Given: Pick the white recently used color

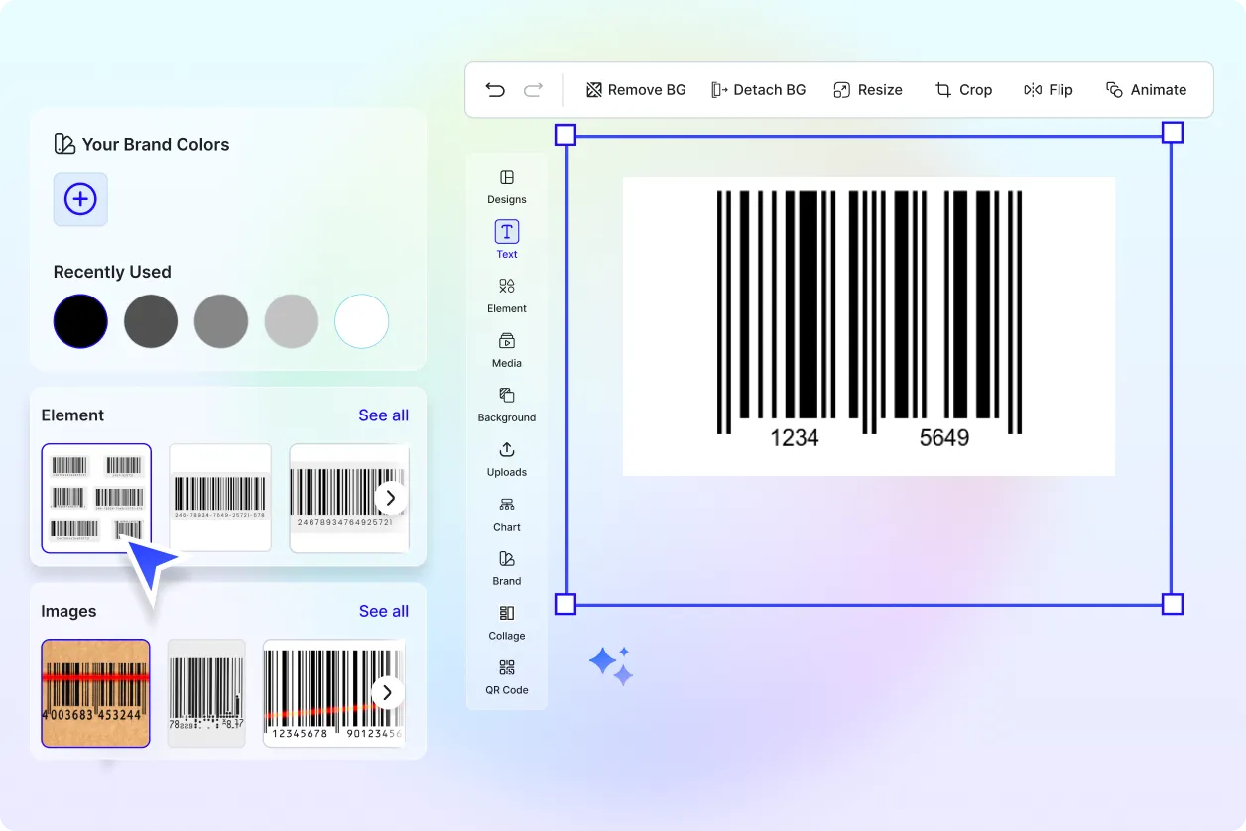Looking at the screenshot, I should [362, 321].
